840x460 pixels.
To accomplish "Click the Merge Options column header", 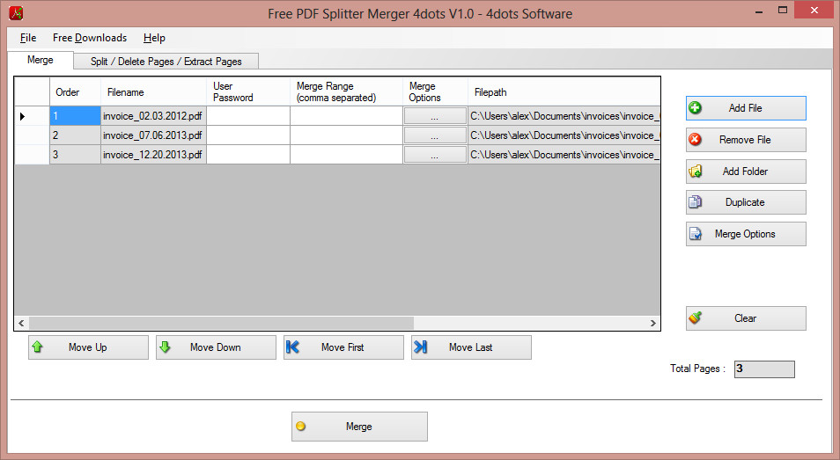I will pyautogui.click(x=435, y=92).
